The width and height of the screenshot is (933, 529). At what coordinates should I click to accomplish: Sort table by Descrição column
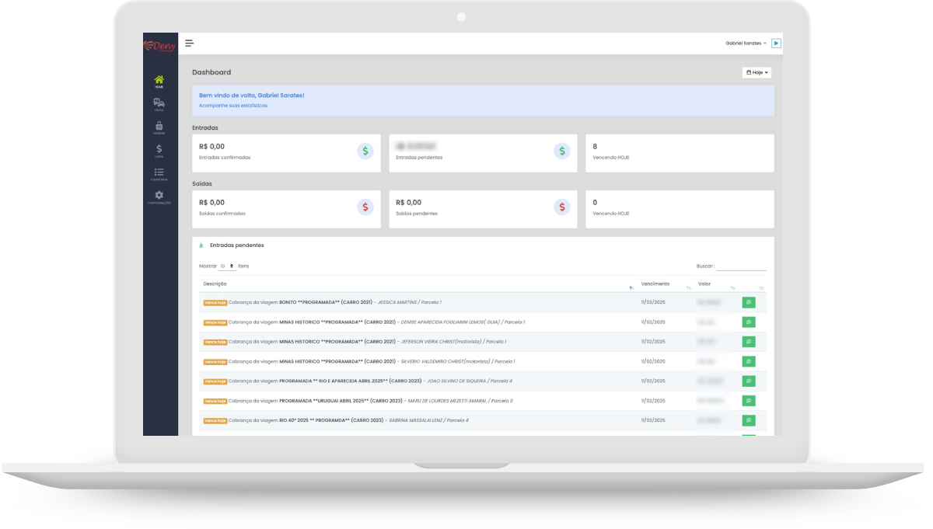click(x=215, y=284)
